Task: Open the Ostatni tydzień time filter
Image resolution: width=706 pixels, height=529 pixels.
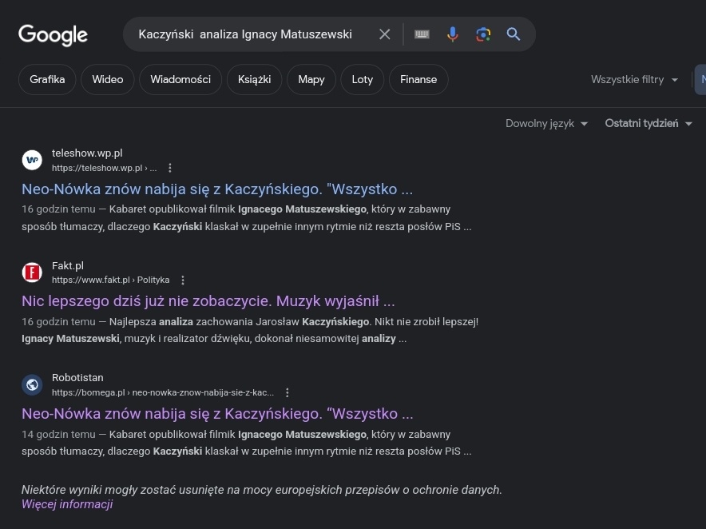Action: [648, 124]
